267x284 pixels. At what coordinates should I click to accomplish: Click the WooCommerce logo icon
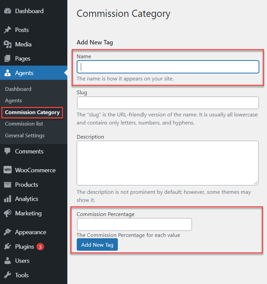7,170
